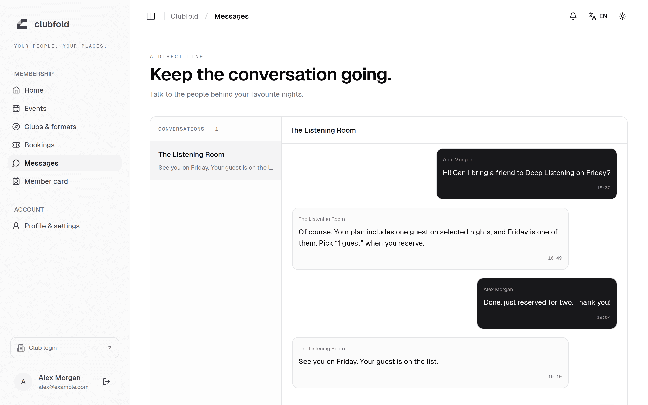The image size is (648, 405).
Task: Click the 19:04 timestamp
Action: click(x=603, y=317)
